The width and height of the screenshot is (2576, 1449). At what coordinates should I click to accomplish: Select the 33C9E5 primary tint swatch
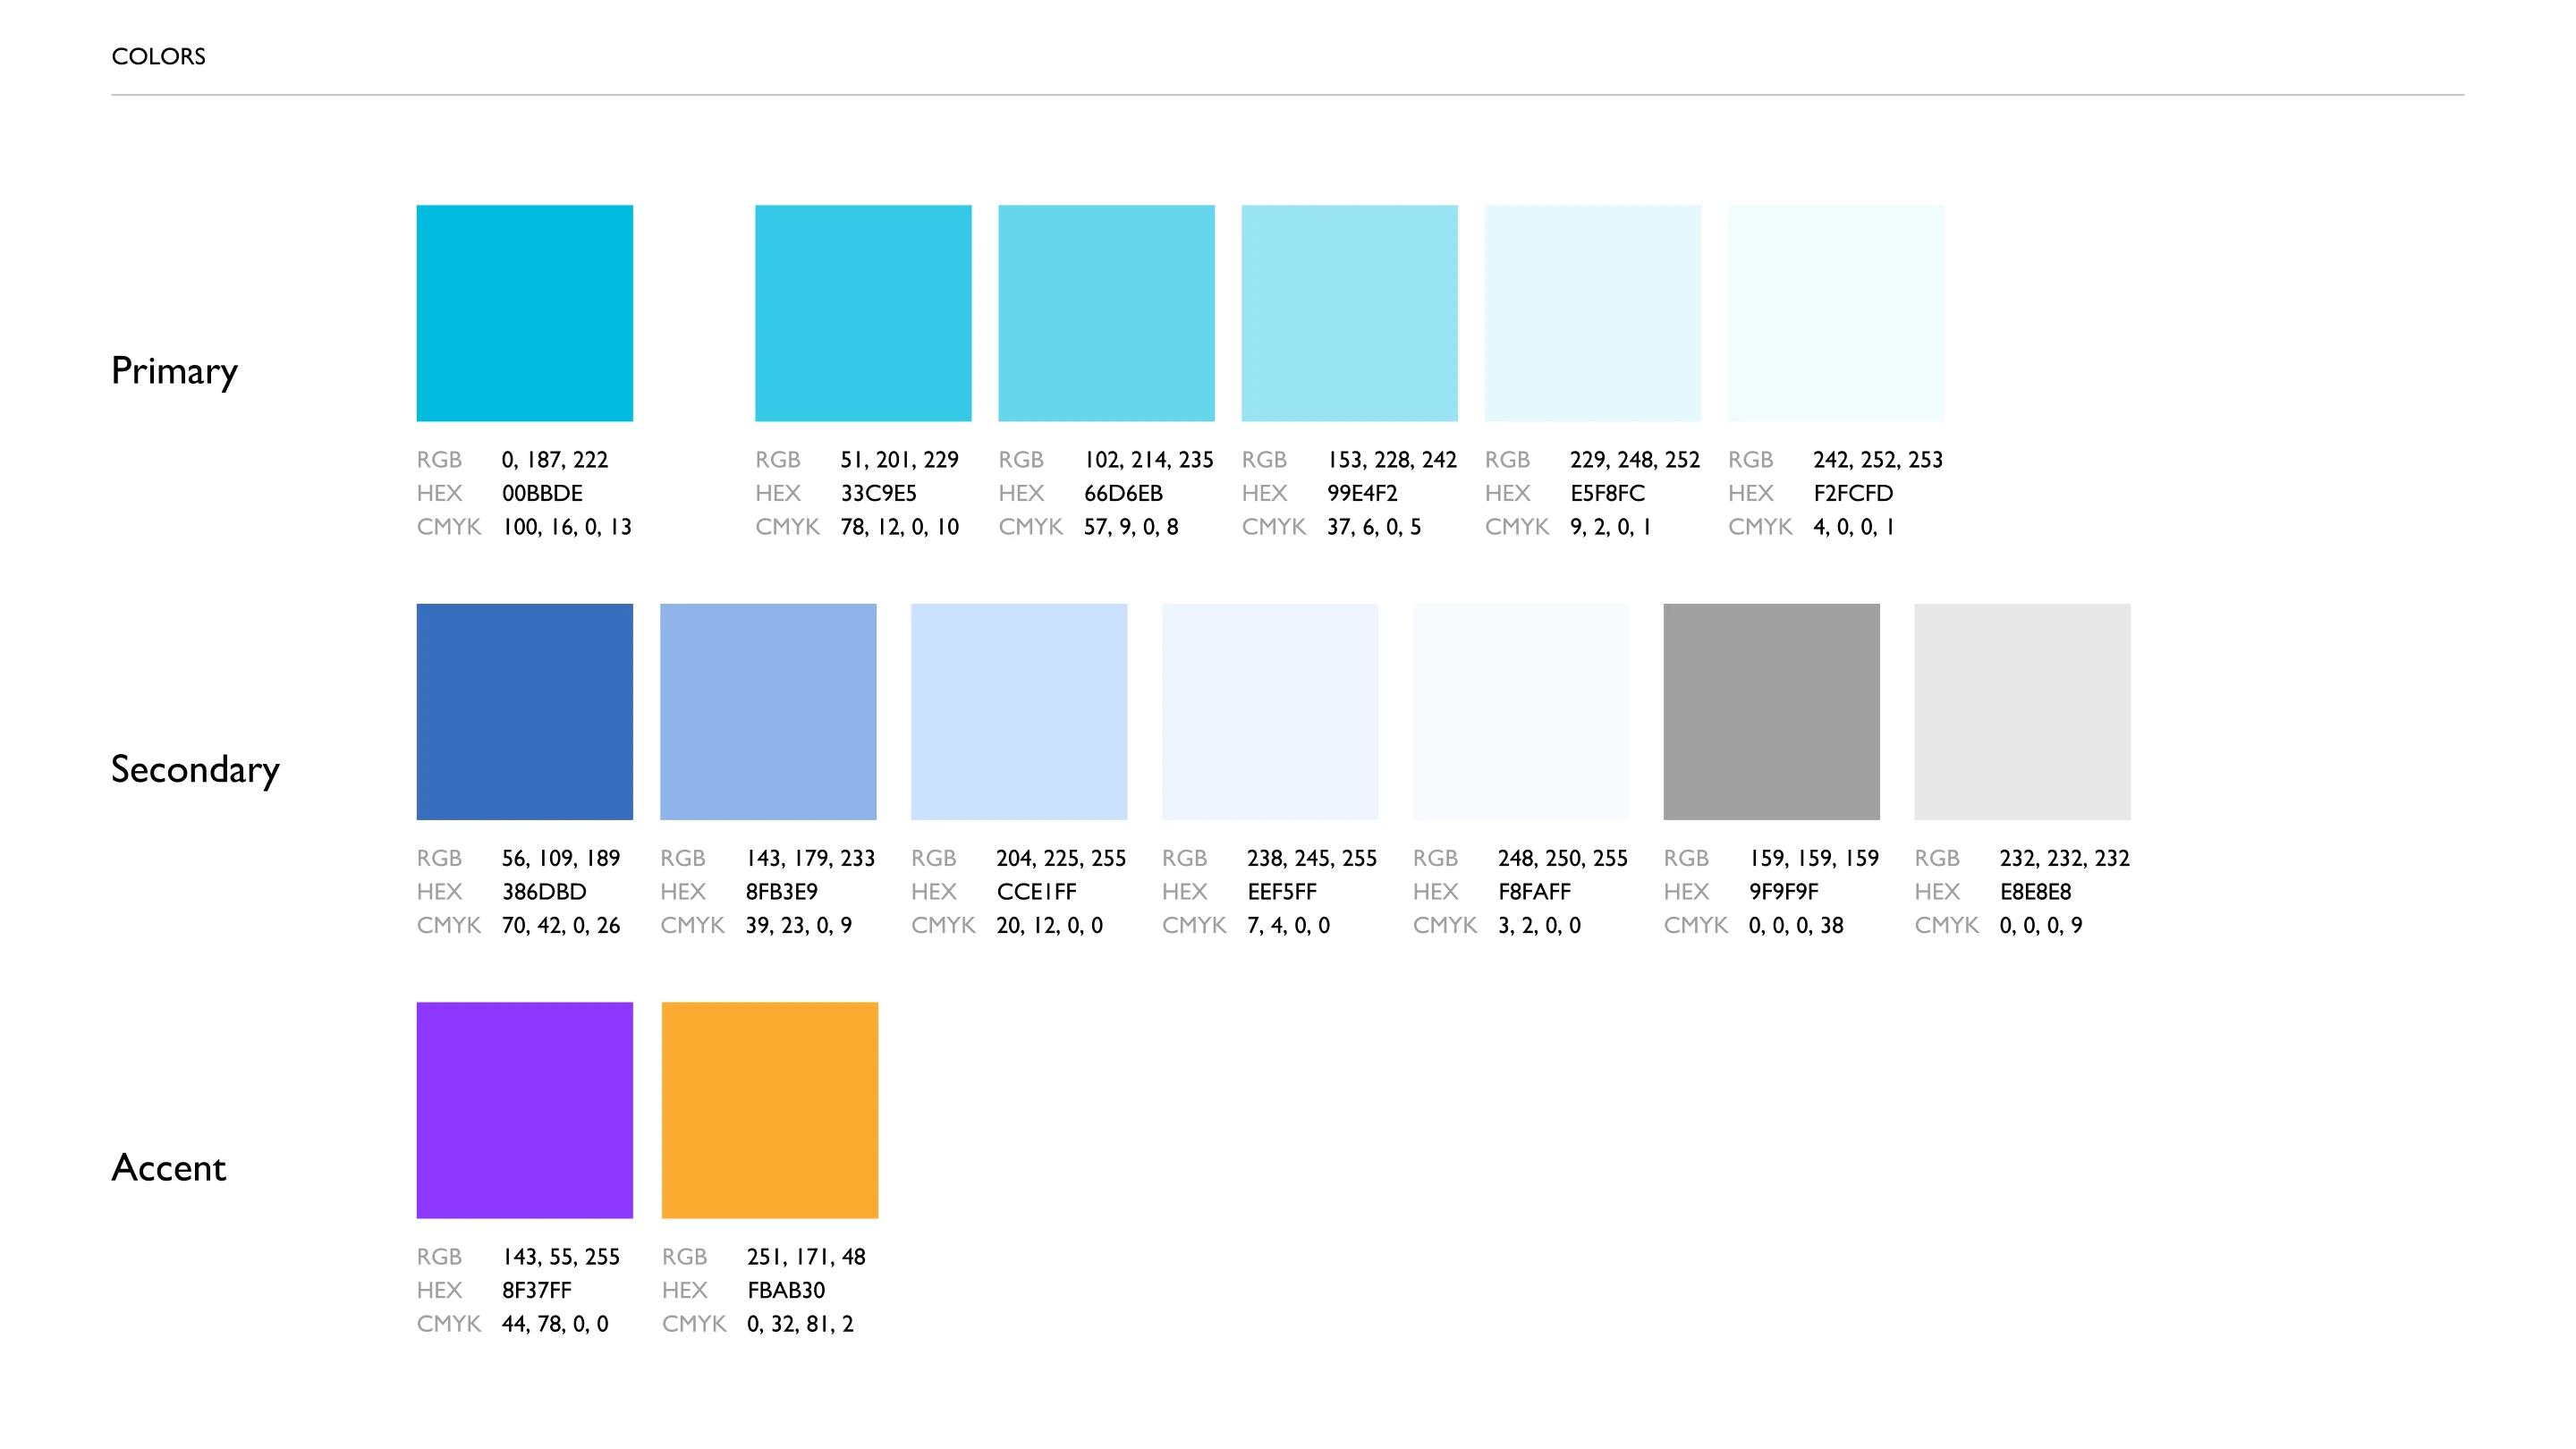pos(863,313)
